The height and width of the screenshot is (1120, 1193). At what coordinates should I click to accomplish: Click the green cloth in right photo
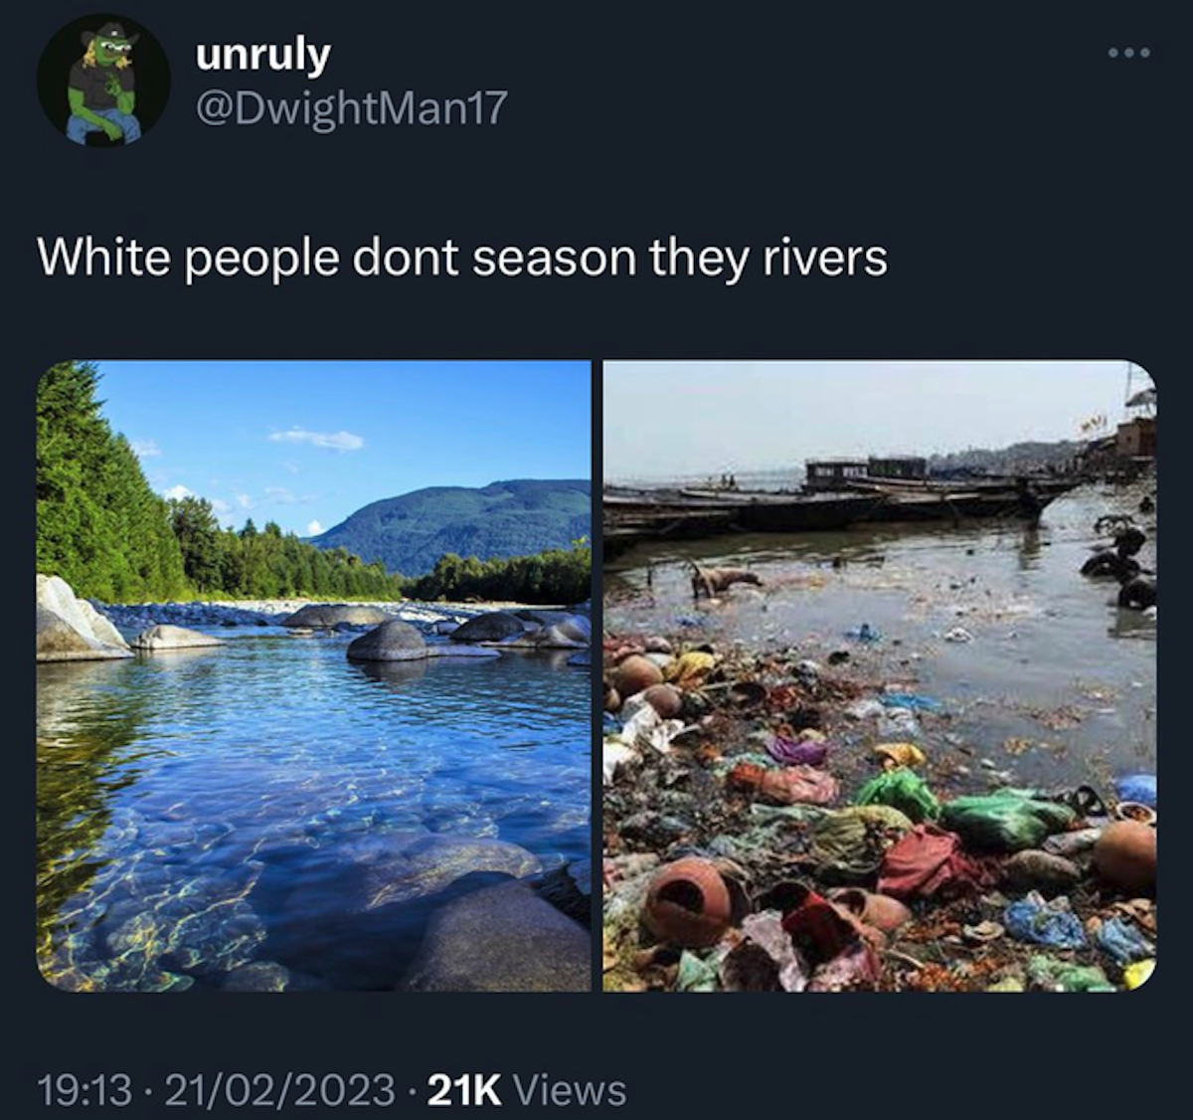tap(1004, 818)
